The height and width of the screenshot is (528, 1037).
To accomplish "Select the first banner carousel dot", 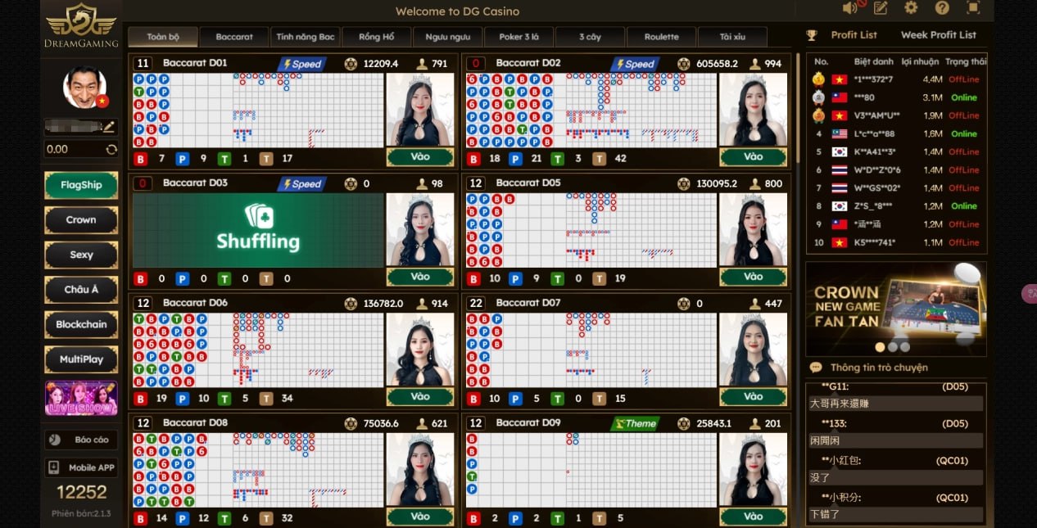I will point(880,347).
